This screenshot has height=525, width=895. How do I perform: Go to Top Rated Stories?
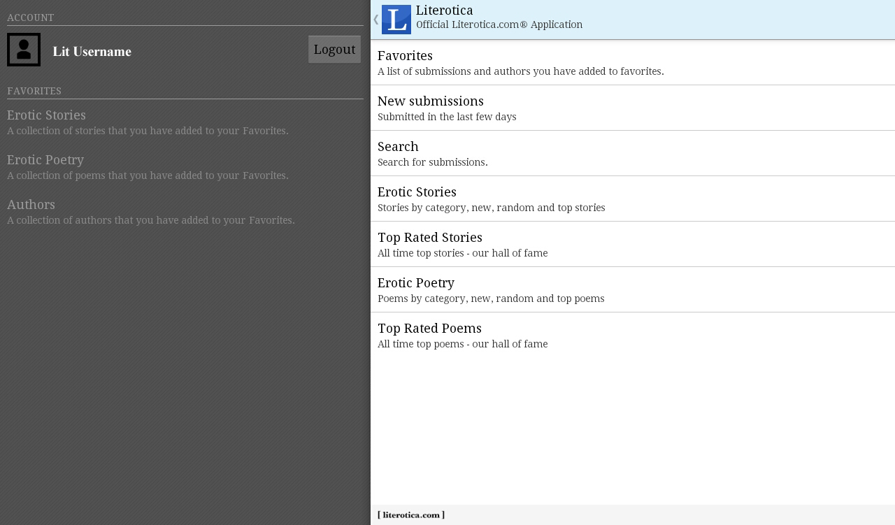633,244
